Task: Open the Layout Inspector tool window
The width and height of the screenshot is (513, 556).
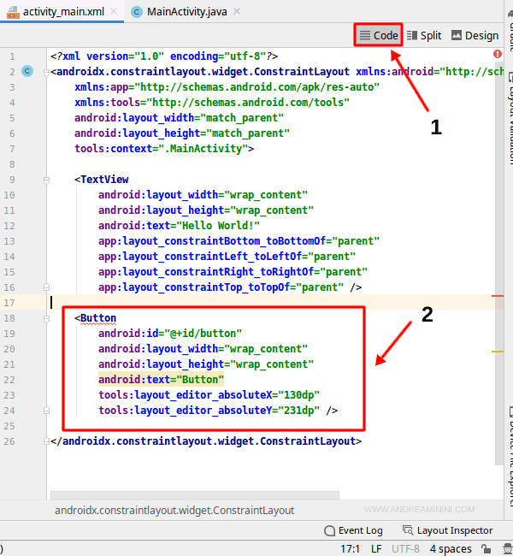Action: pos(448,530)
